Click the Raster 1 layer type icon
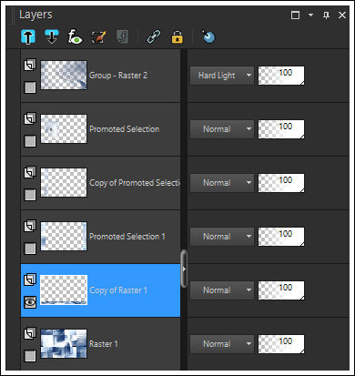Image resolution: width=355 pixels, height=376 pixels. (30, 333)
